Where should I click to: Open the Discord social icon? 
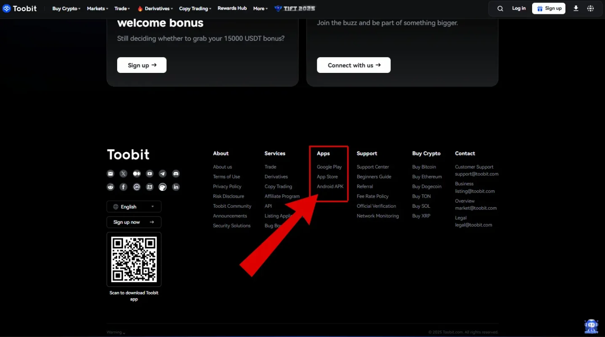pos(176,174)
